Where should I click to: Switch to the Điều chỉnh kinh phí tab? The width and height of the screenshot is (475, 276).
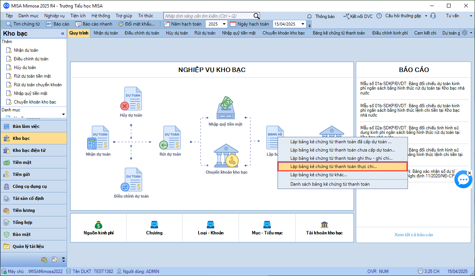390,33
